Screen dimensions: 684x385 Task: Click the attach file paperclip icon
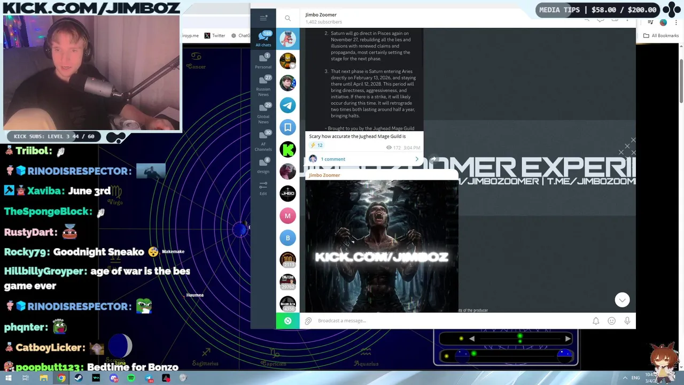308,321
